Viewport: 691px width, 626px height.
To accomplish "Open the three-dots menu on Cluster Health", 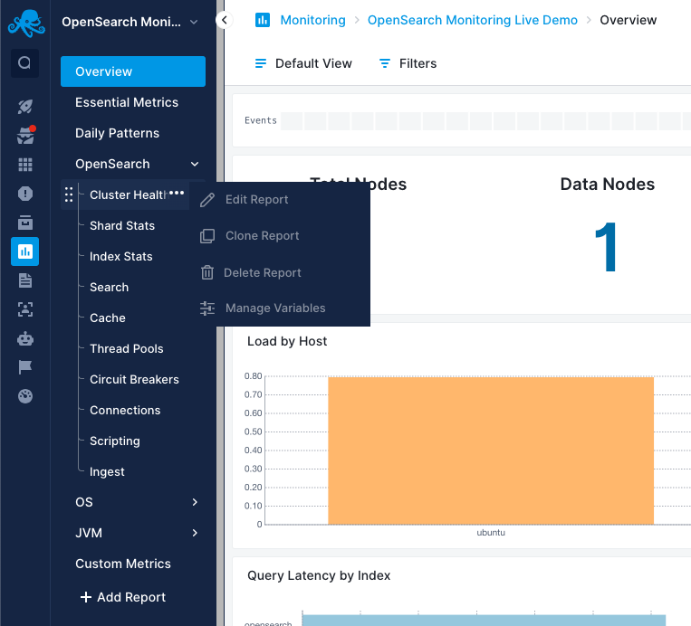I will pos(177,193).
